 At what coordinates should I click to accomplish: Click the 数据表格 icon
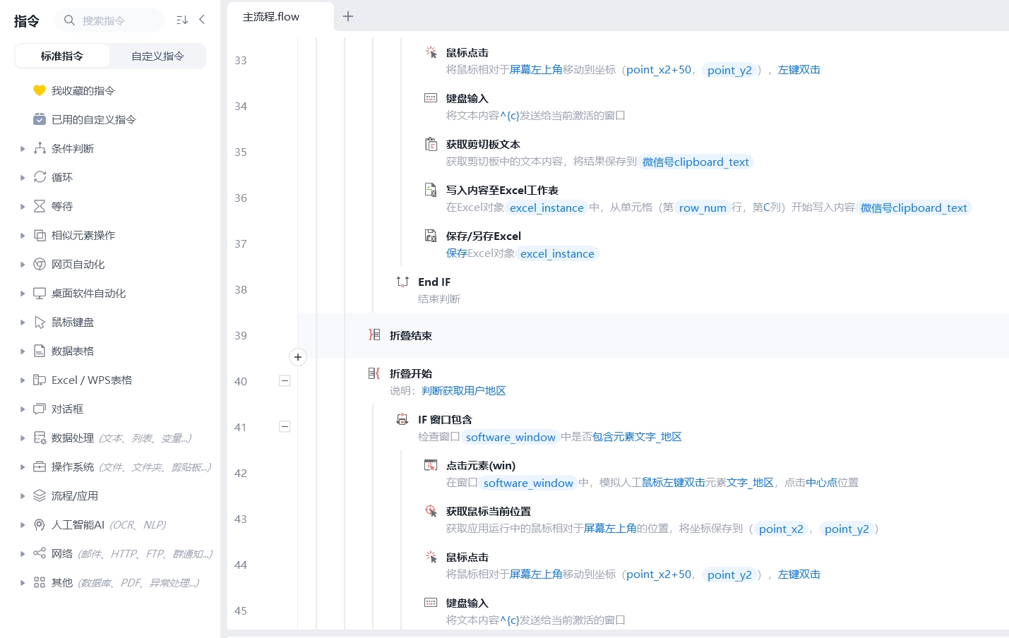pyautogui.click(x=40, y=351)
